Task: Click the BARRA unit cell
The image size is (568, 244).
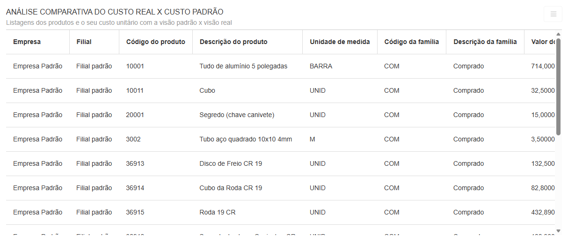Action: (321, 66)
